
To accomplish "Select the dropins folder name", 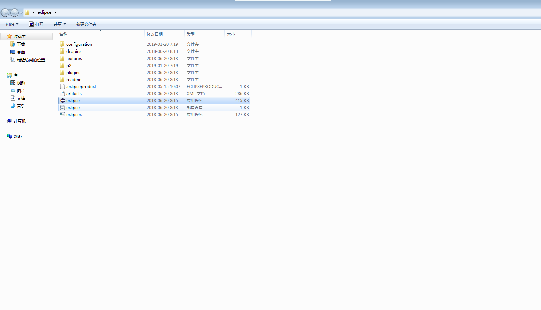I will 74,51.
